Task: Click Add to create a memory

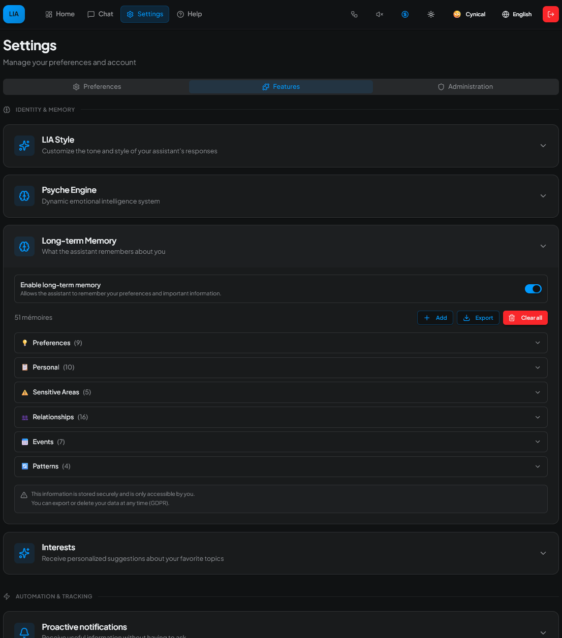Action: coord(435,318)
